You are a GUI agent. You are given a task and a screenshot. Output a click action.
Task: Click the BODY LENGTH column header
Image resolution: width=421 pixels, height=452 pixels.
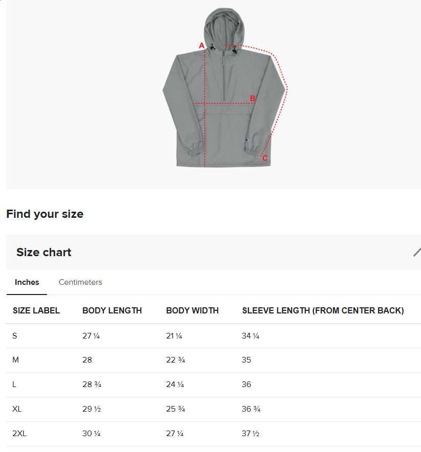(x=112, y=310)
